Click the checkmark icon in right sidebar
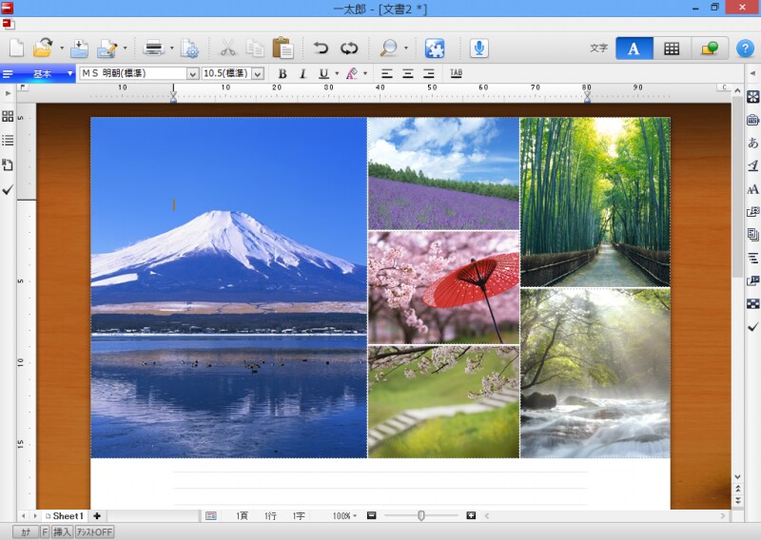761x540 pixels. click(x=752, y=327)
